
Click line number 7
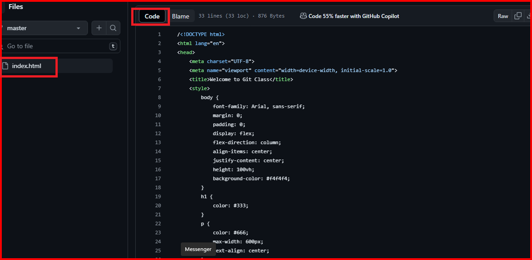click(x=159, y=88)
